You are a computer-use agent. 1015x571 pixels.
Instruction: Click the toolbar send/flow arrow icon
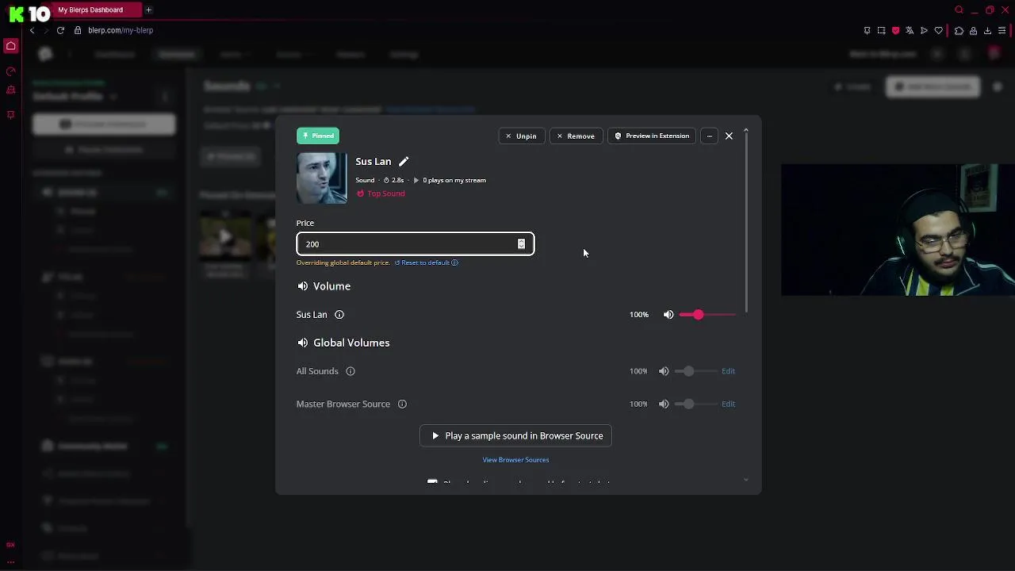[x=924, y=31]
